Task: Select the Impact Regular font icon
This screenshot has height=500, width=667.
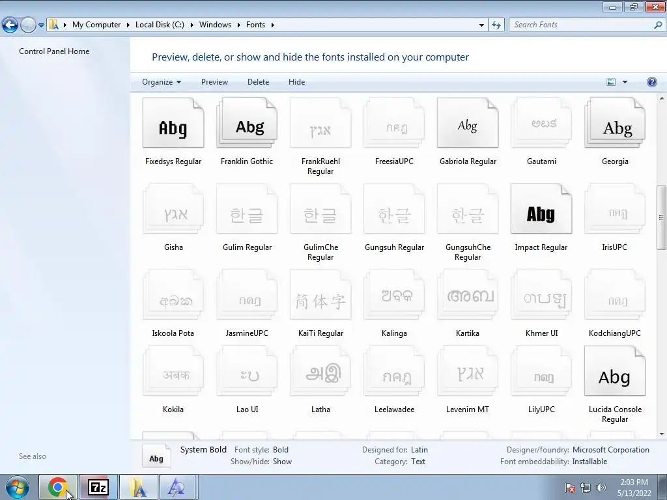Action: point(541,209)
